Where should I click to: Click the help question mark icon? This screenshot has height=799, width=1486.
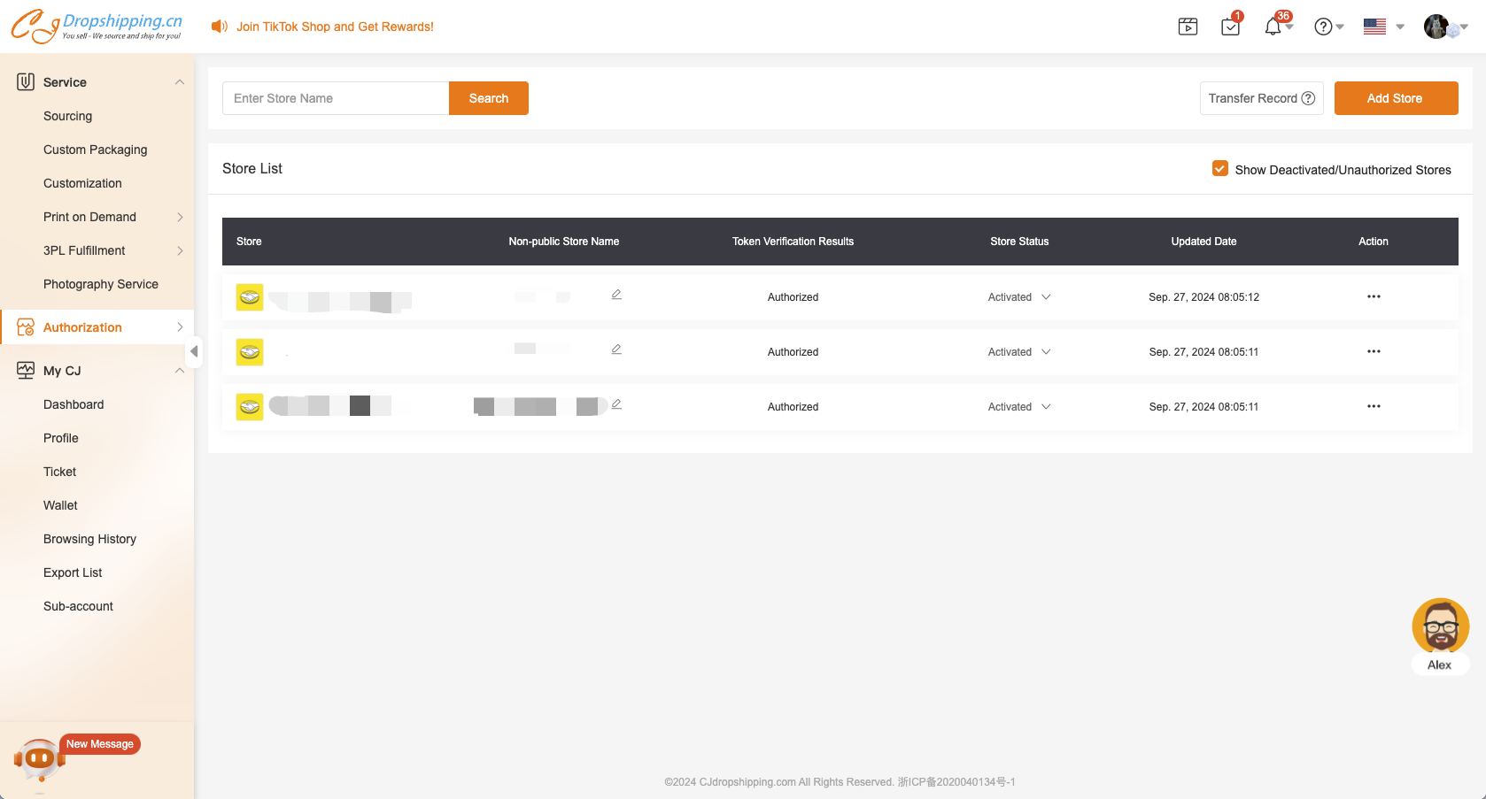click(1323, 27)
